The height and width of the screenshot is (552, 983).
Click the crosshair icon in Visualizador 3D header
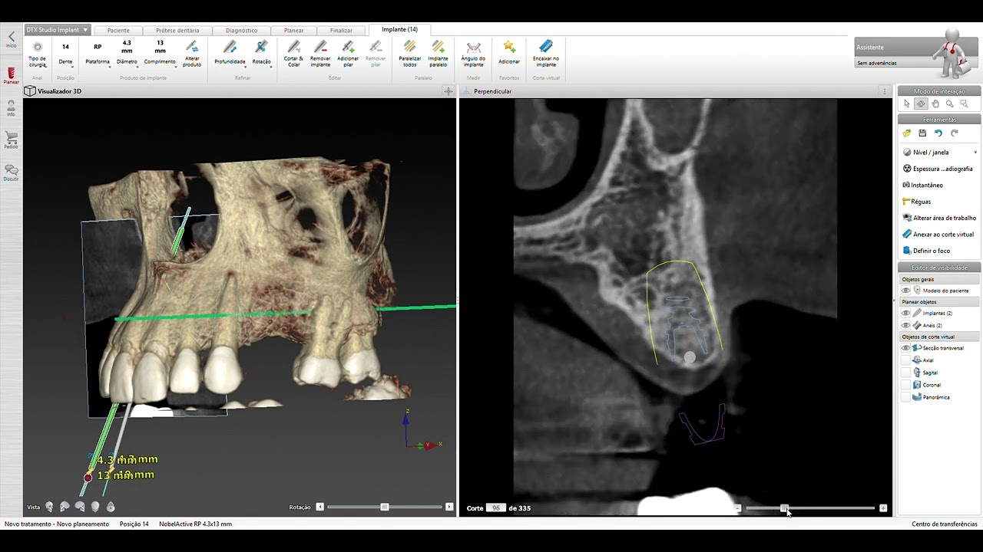point(448,91)
